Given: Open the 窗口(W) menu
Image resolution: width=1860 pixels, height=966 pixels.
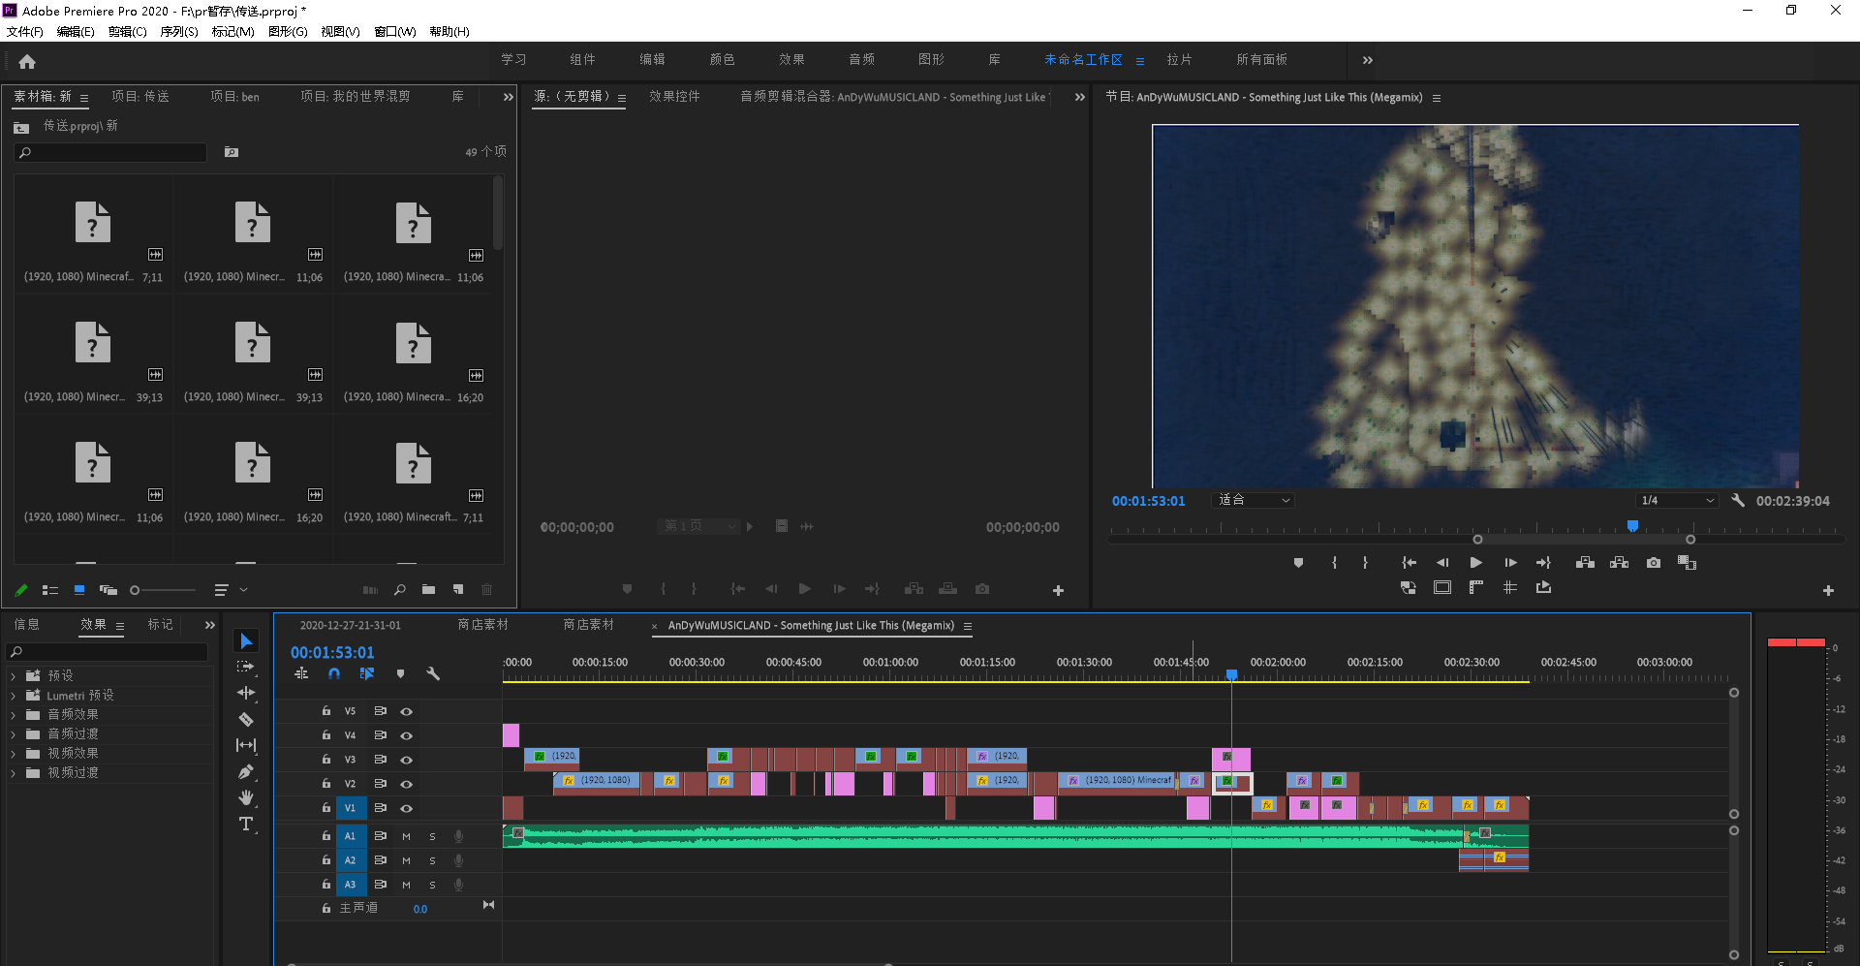Looking at the screenshot, I should (395, 32).
